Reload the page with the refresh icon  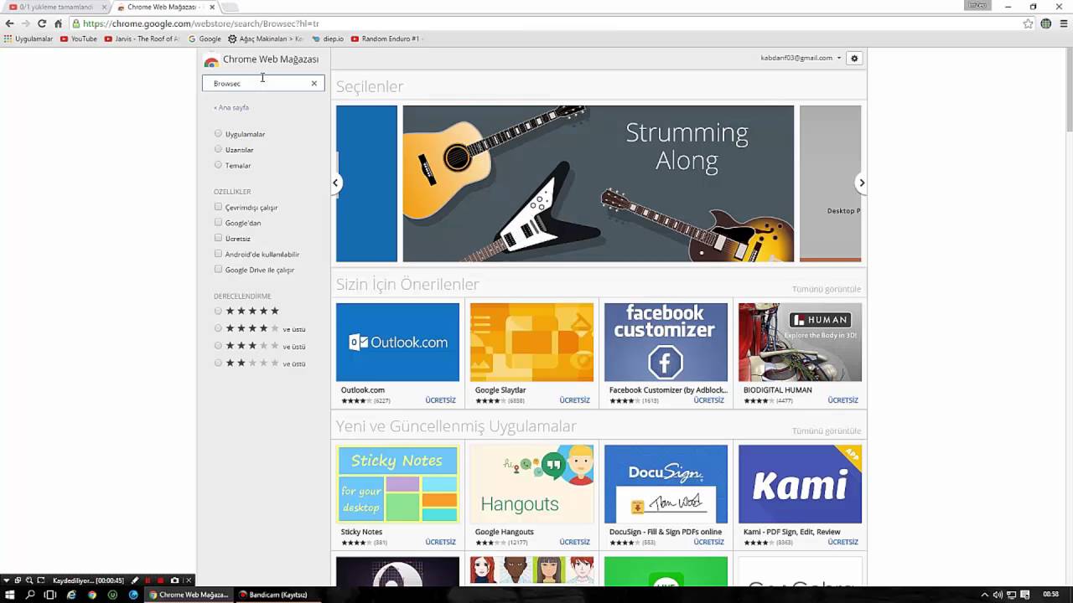pyautogui.click(x=41, y=23)
